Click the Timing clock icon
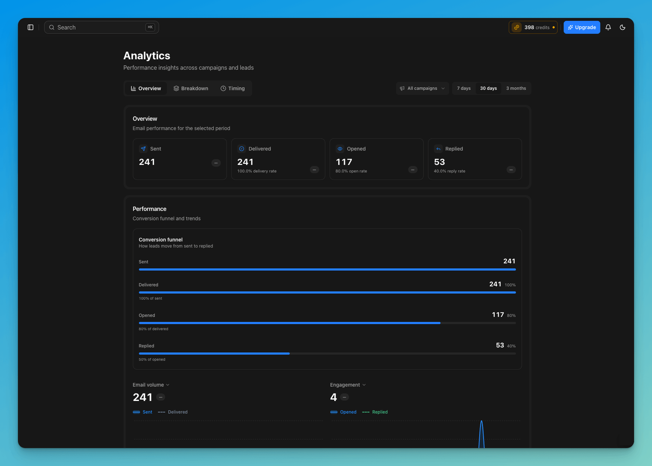Screen dimensions: 652x466 coord(223,88)
